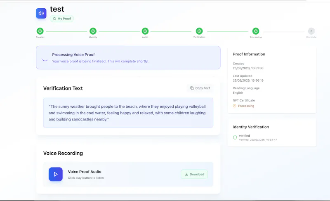The image size is (330, 201).
Task: Click the Reading Language value English
Action: click(238, 93)
